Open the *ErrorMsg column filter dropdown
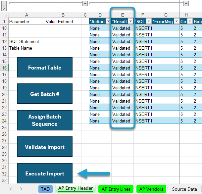The image size is (202, 194). 177,21
